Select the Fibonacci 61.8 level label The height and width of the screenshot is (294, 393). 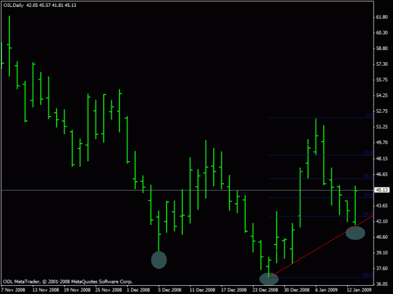click(368, 214)
